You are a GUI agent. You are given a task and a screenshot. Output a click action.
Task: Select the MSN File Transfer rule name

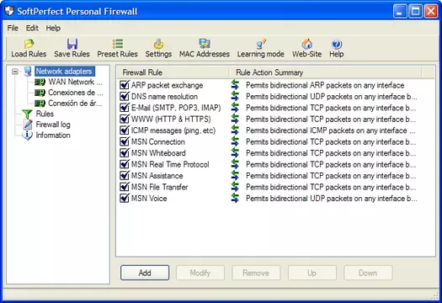click(x=160, y=187)
